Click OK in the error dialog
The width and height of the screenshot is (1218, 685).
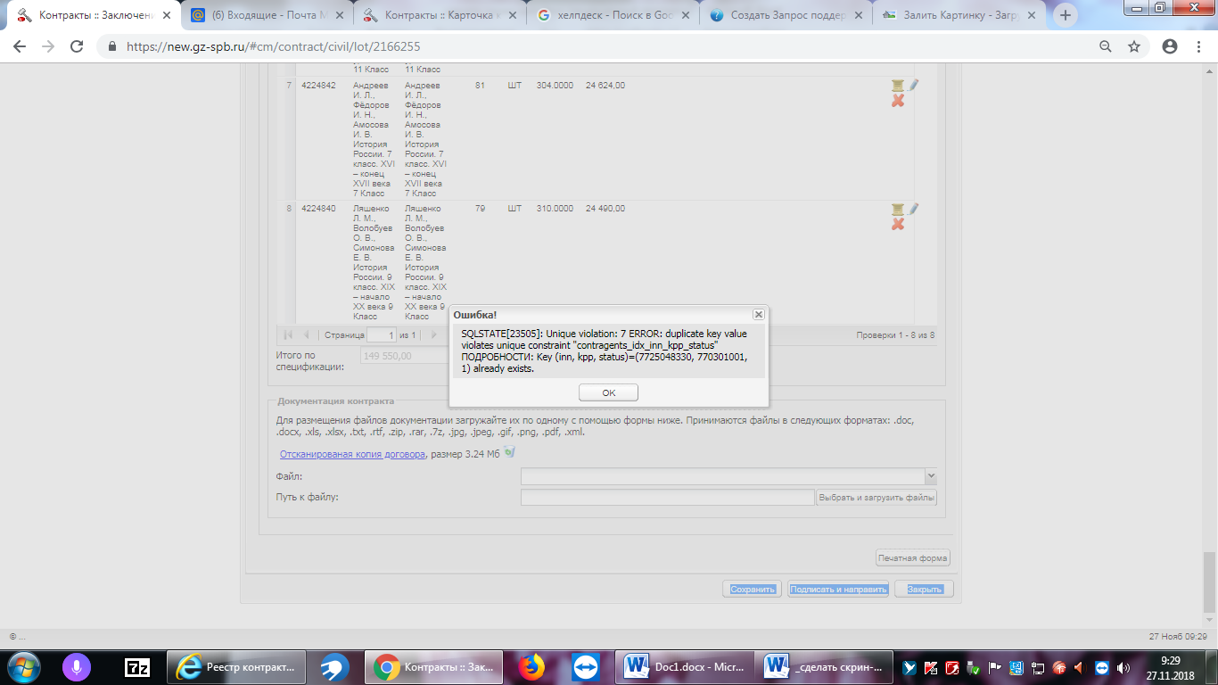coord(609,392)
